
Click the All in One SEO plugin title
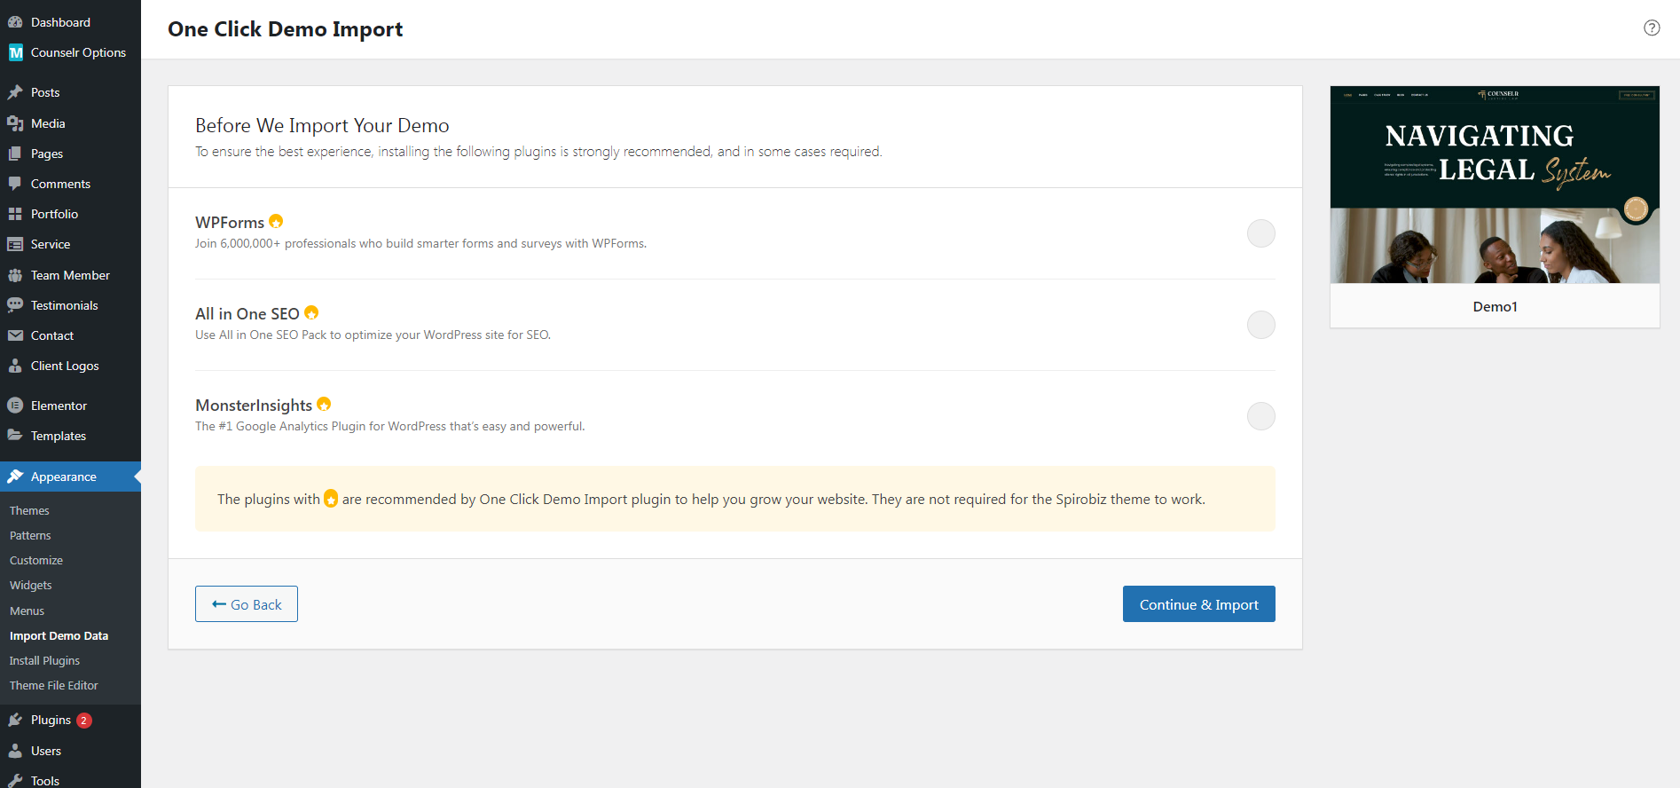(247, 313)
